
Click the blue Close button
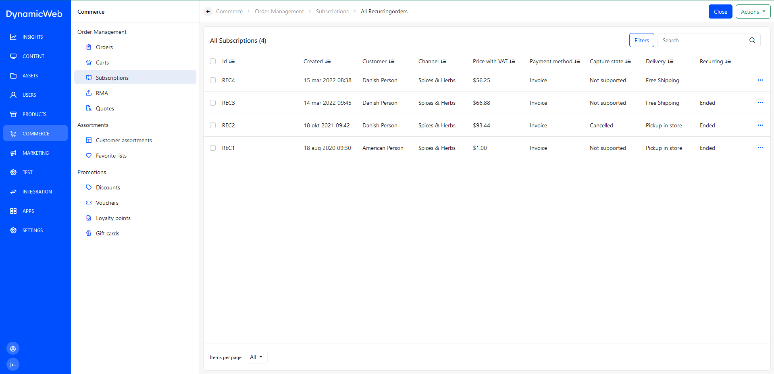pos(720,12)
